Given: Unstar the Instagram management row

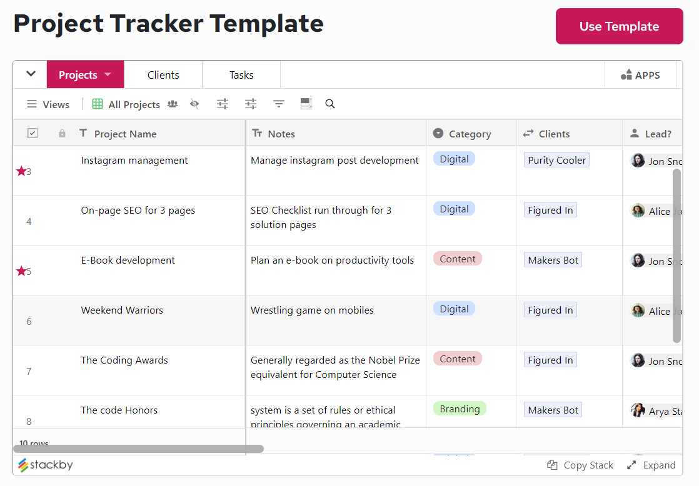Looking at the screenshot, I should pyautogui.click(x=21, y=170).
